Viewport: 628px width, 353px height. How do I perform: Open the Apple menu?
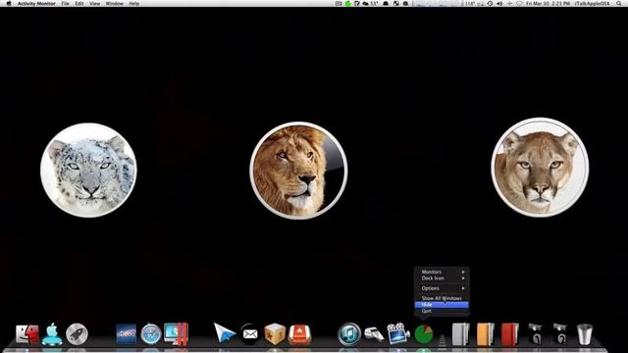coord(9,3)
